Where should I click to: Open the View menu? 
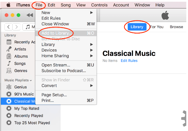(x=81, y=5)
